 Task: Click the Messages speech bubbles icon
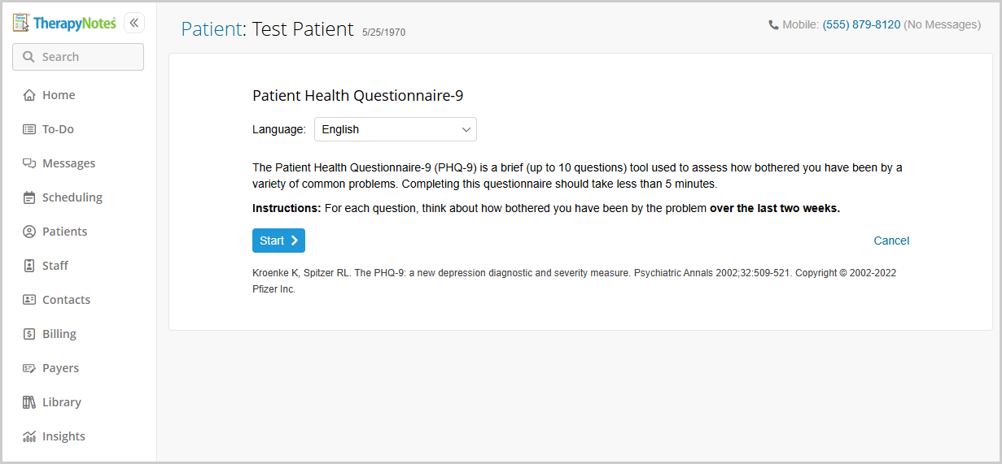[29, 163]
